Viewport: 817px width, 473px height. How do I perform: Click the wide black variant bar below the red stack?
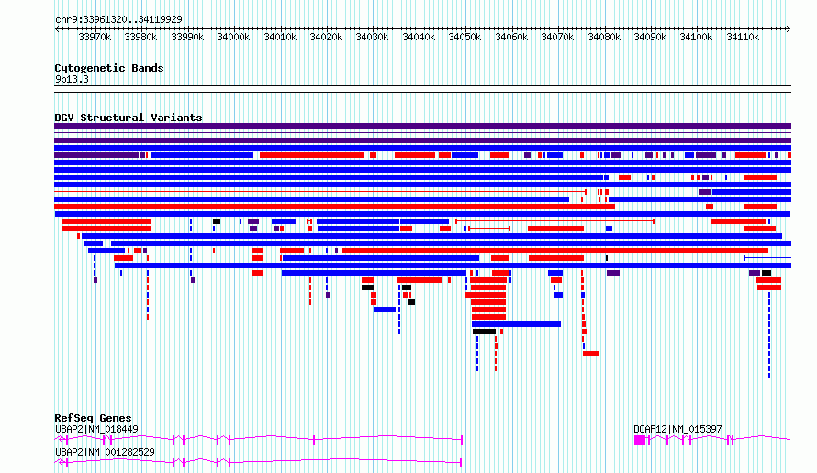pyautogui.click(x=484, y=332)
